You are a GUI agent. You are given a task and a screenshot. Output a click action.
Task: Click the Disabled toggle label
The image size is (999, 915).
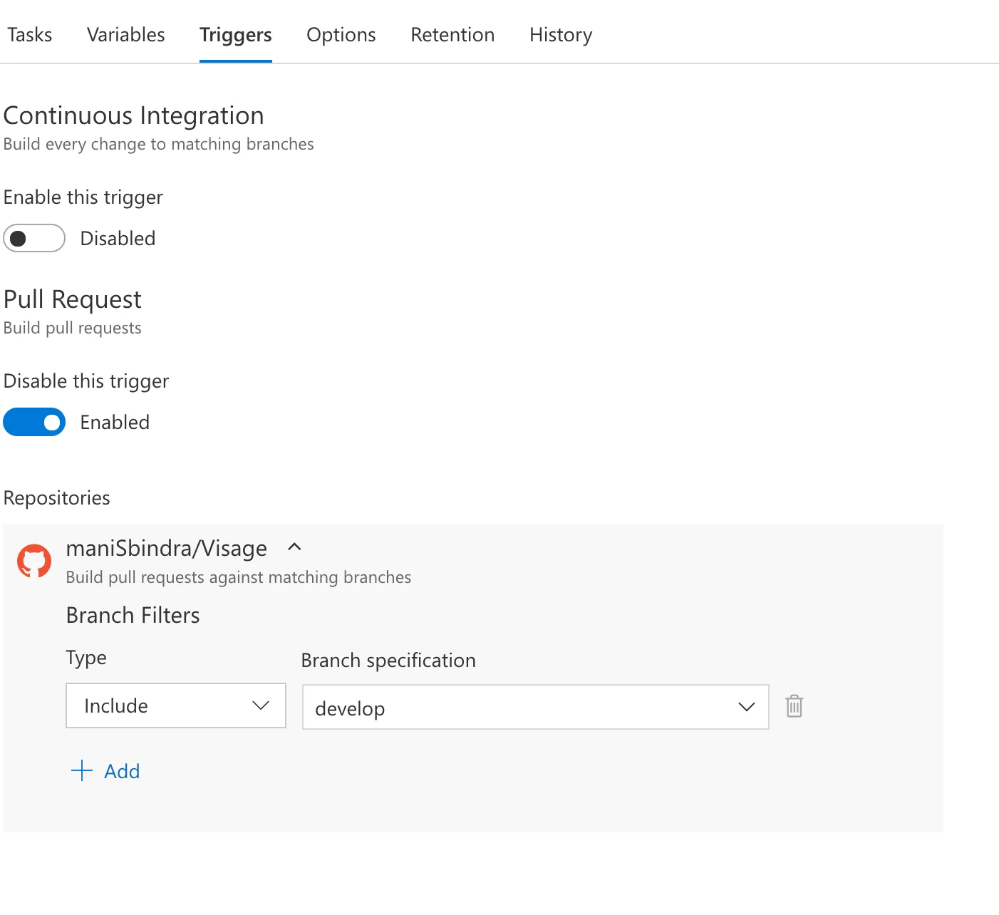point(118,238)
